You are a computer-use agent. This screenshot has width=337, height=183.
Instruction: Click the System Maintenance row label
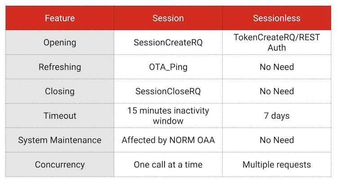(x=60, y=140)
